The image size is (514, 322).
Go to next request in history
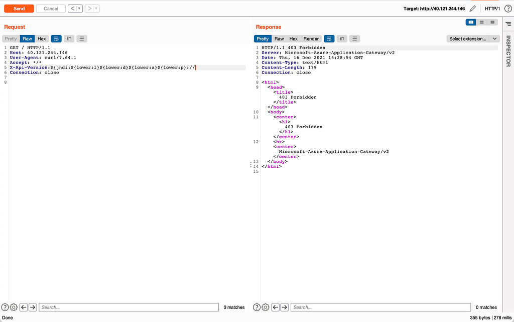pyautogui.click(x=89, y=9)
